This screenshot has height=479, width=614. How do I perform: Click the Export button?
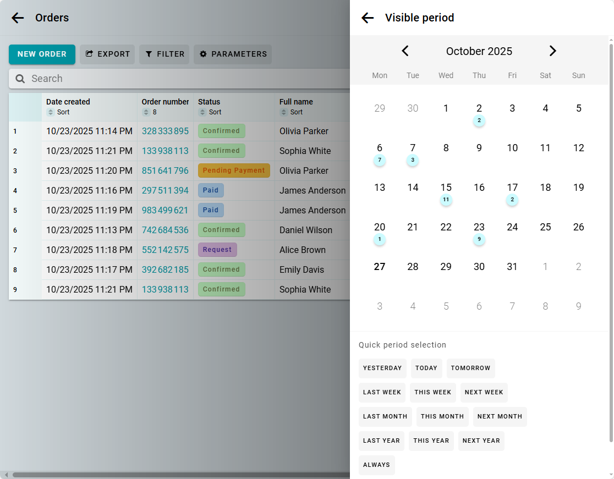pos(107,54)
